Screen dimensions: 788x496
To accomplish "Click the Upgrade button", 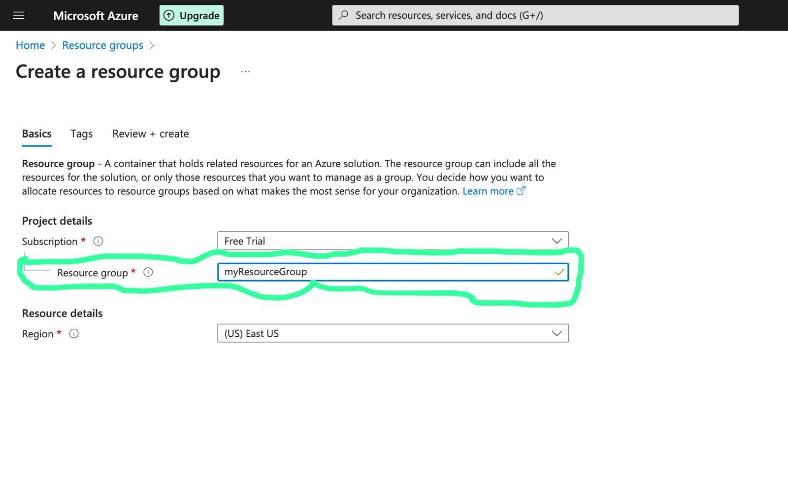I will click(192, 15).
